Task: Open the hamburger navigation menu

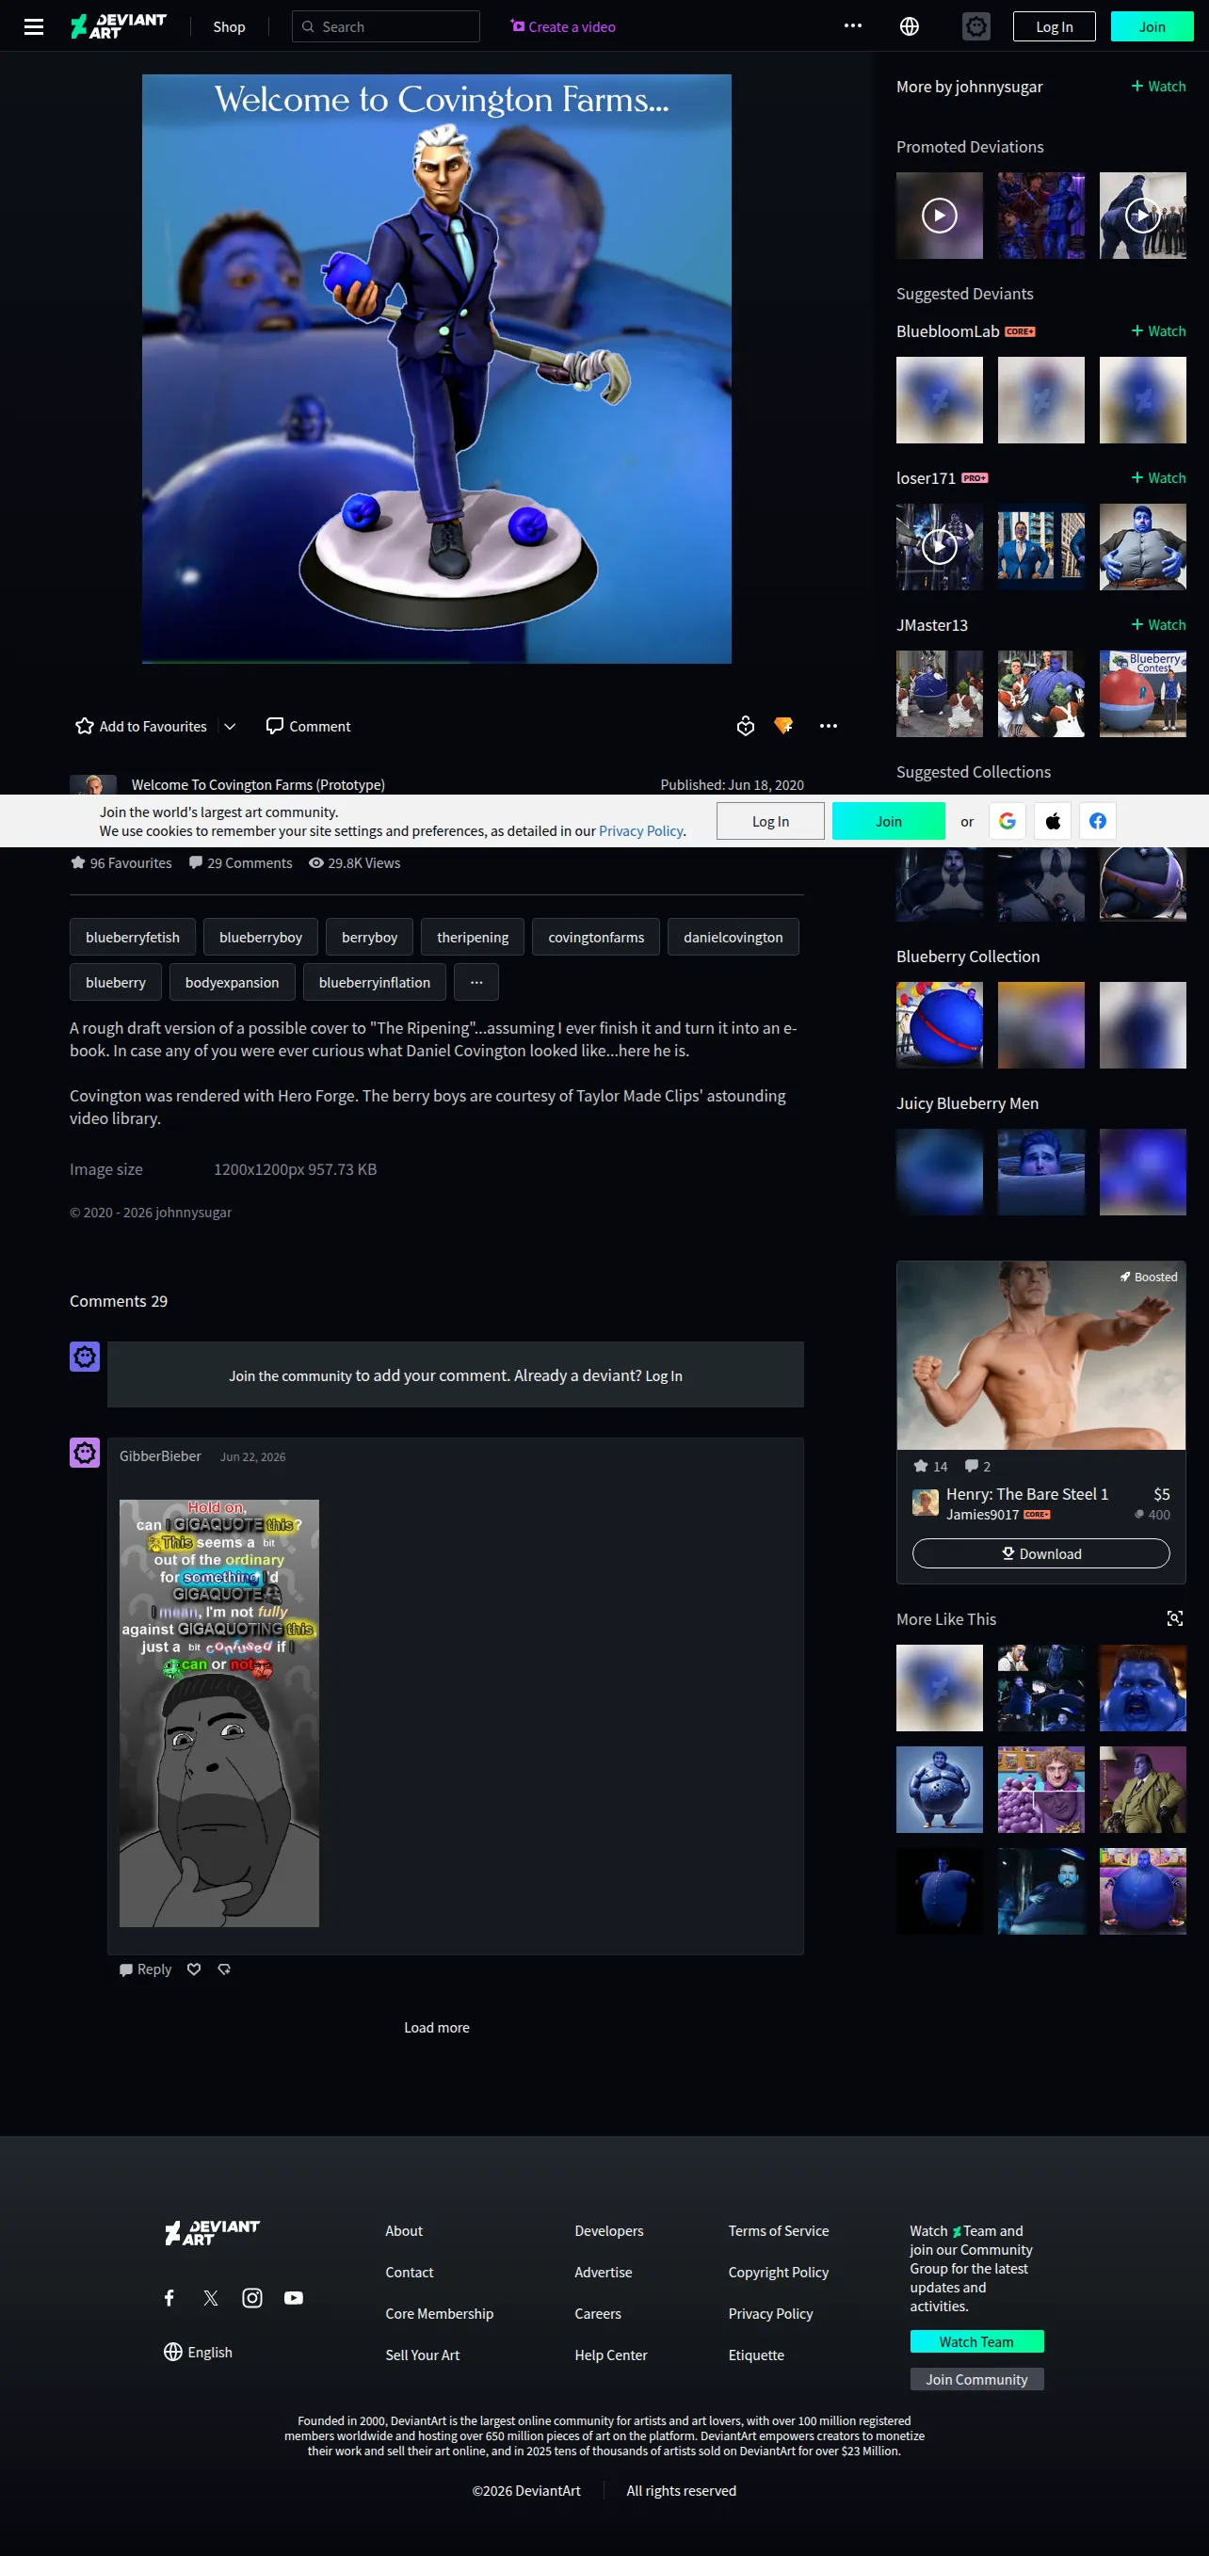Action: pyautogui.click(x=34, y=26)
